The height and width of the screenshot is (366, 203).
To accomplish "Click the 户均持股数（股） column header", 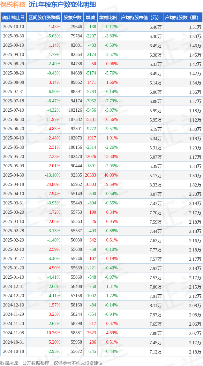I will click(x=183, y=18).
